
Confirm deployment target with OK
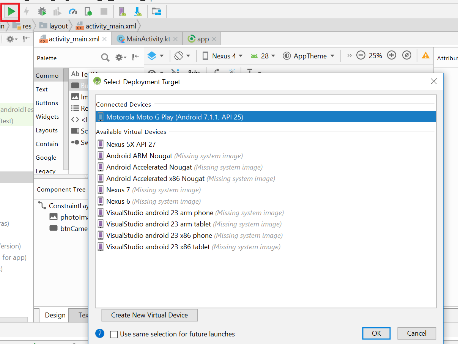pos(376,333)
